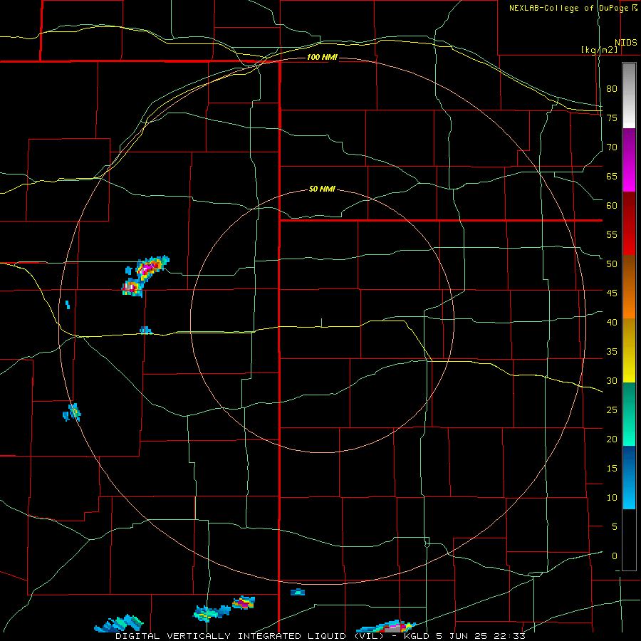Click the "100 NMI" range ring label
The width and height of the screenshot is (641, 641).
pyautogui.click(x=322, y=57)
